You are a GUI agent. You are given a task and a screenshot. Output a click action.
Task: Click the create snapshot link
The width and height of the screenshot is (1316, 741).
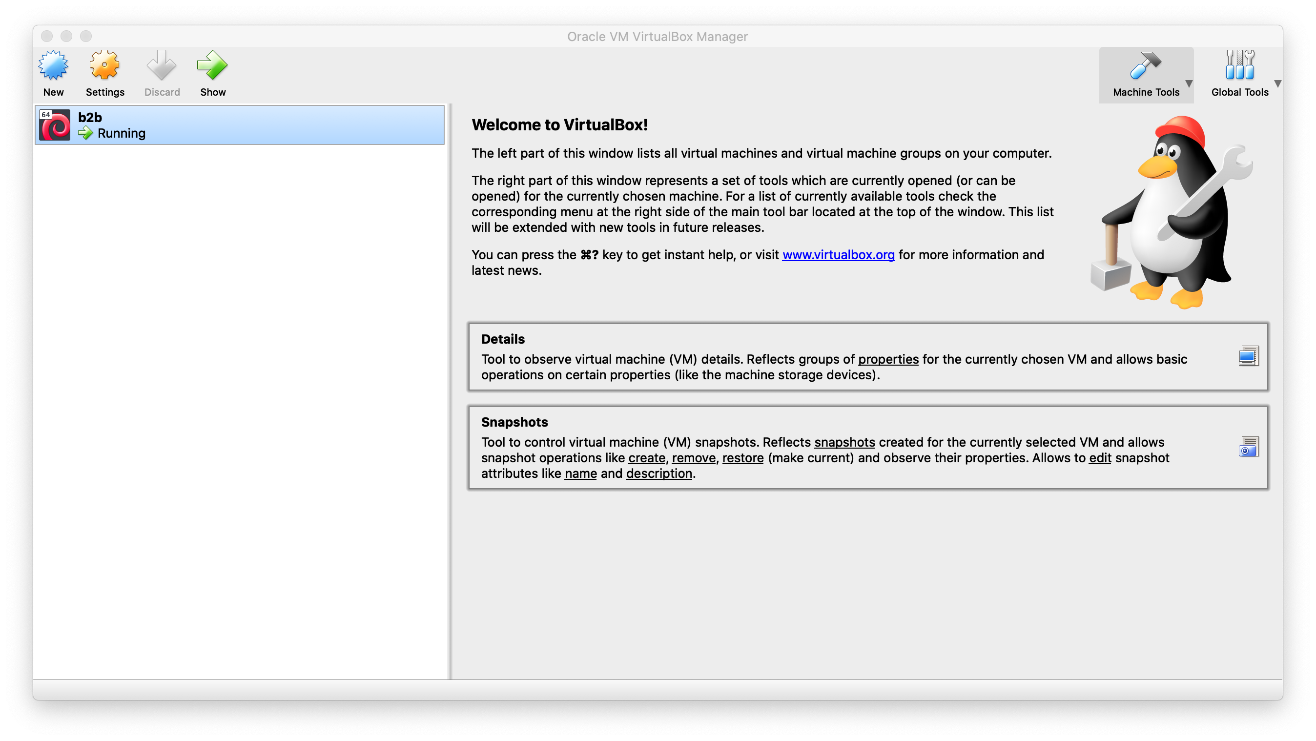tap(646, 458)
